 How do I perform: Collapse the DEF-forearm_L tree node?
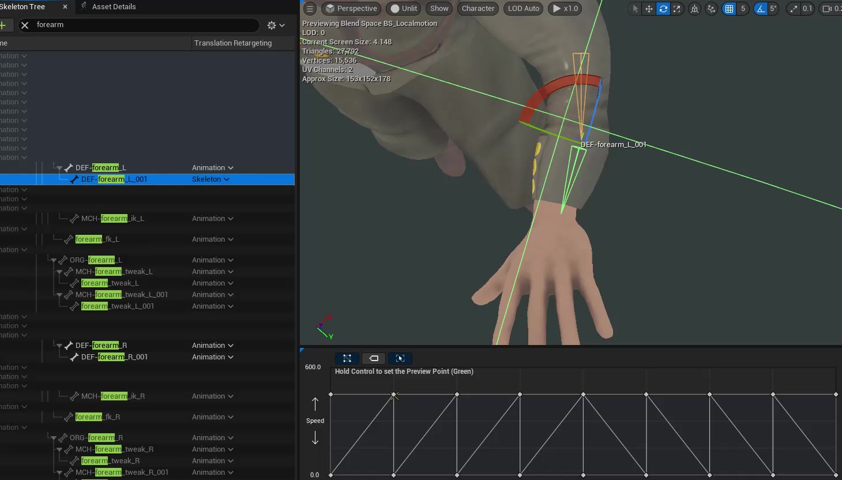59,168
